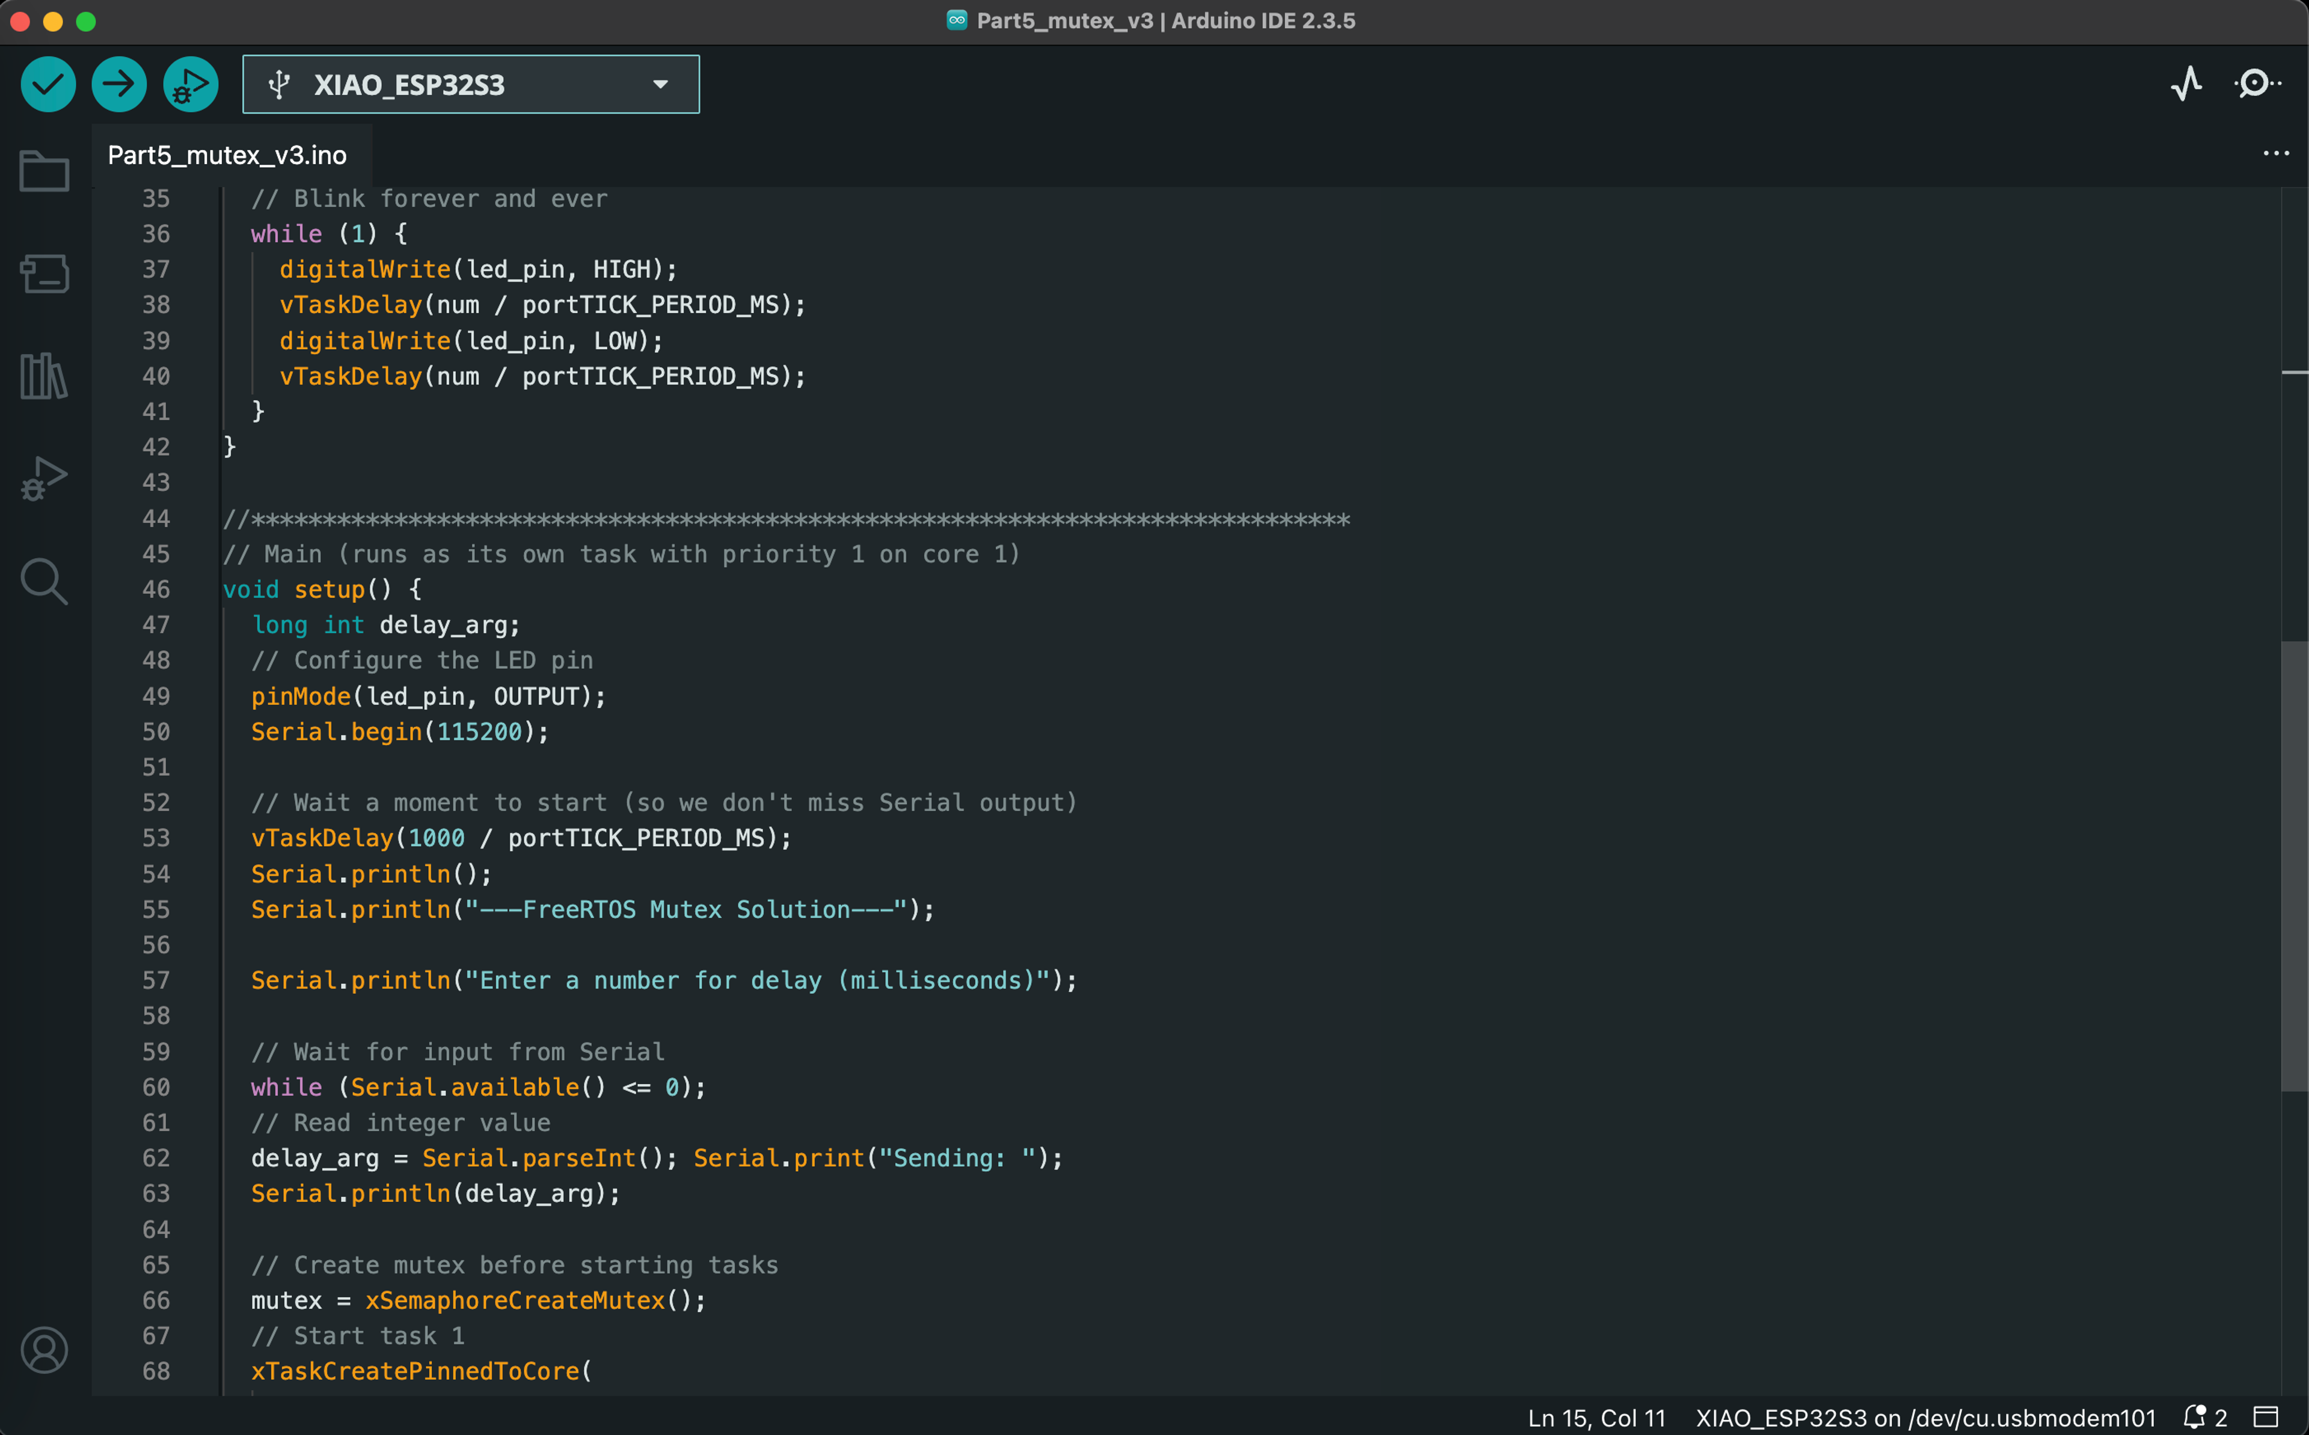Viewport: 2309px width, 1435px height.
Task: Click the user account profile icon
Action: pyautogui.click(x=44, y=1350)
